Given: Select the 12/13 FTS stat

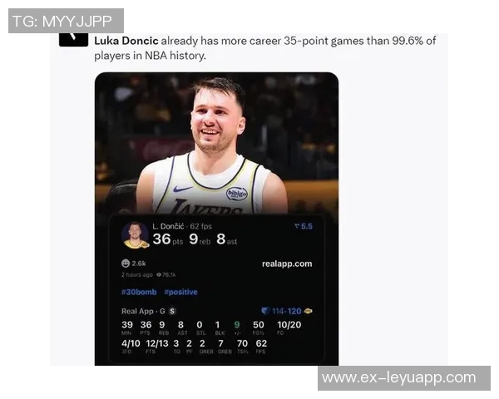Looking at the screenshot, I should 157,343.
